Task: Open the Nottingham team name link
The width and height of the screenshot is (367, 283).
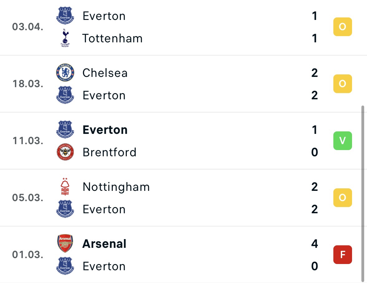Action: [116, 187]
